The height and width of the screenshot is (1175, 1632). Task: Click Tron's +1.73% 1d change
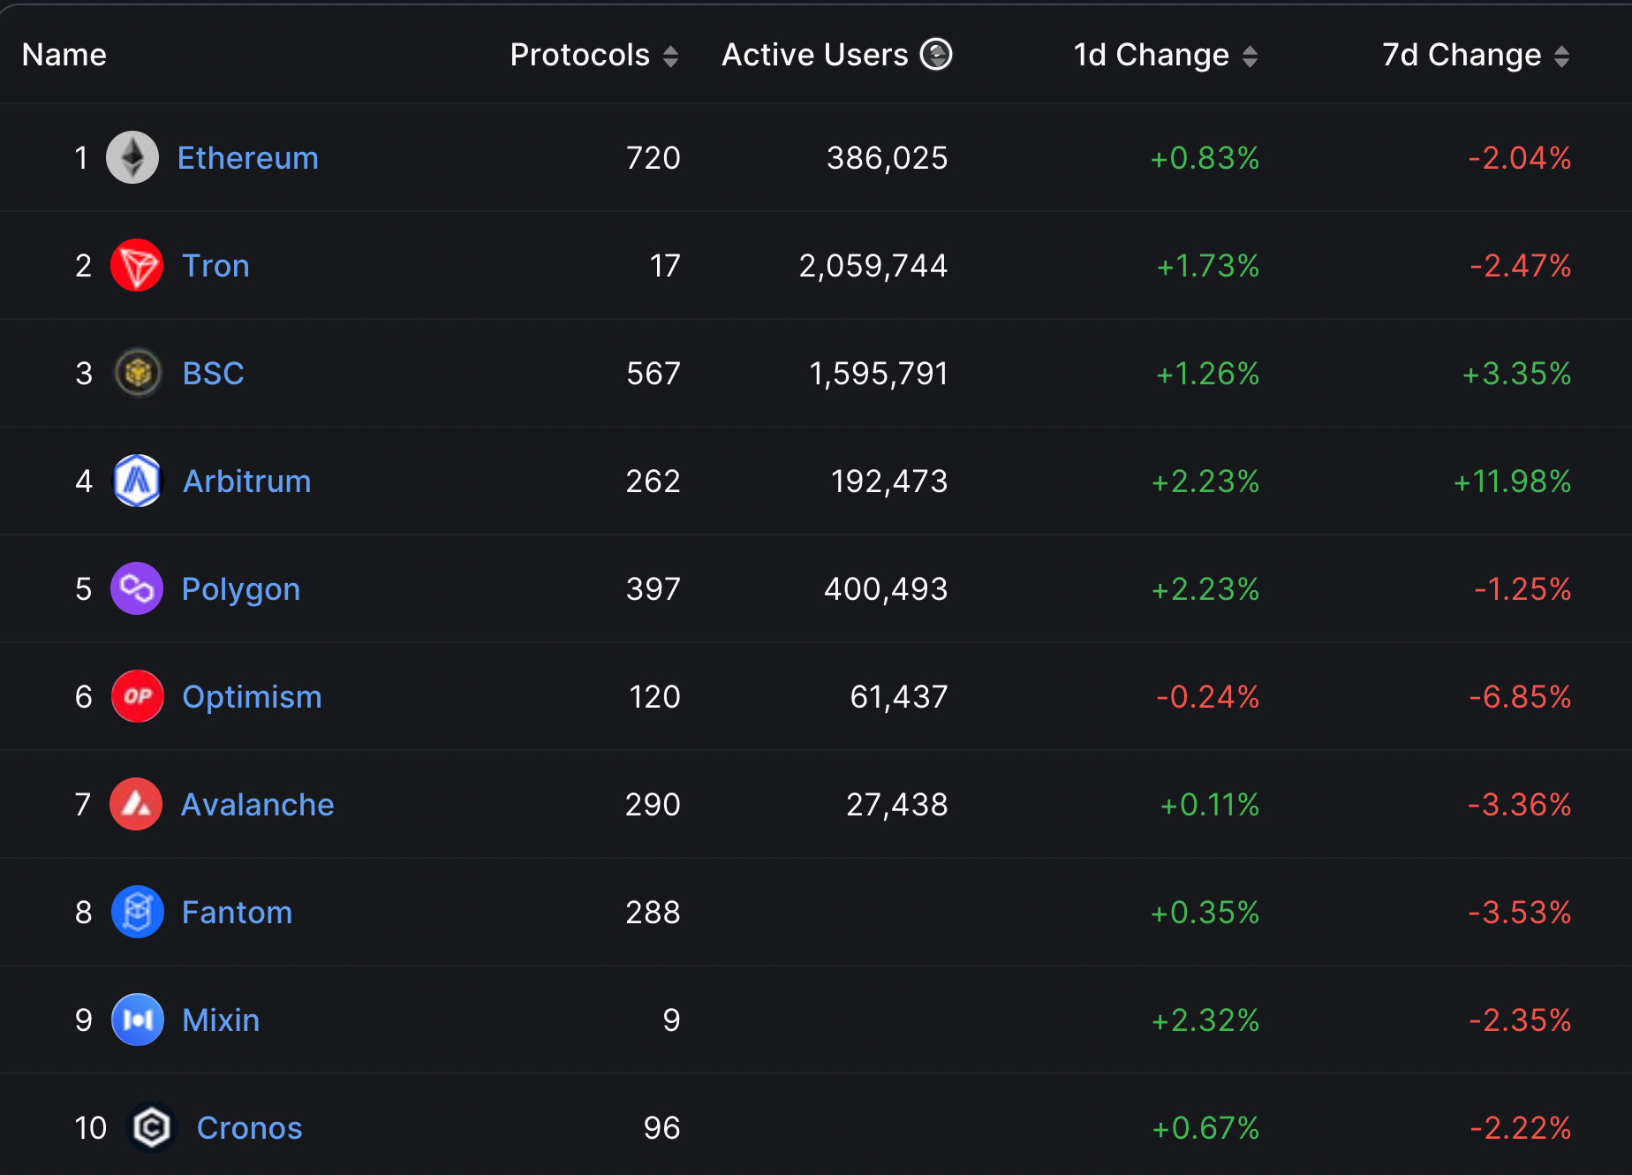pyautogui.click(x=1208, y=266)
